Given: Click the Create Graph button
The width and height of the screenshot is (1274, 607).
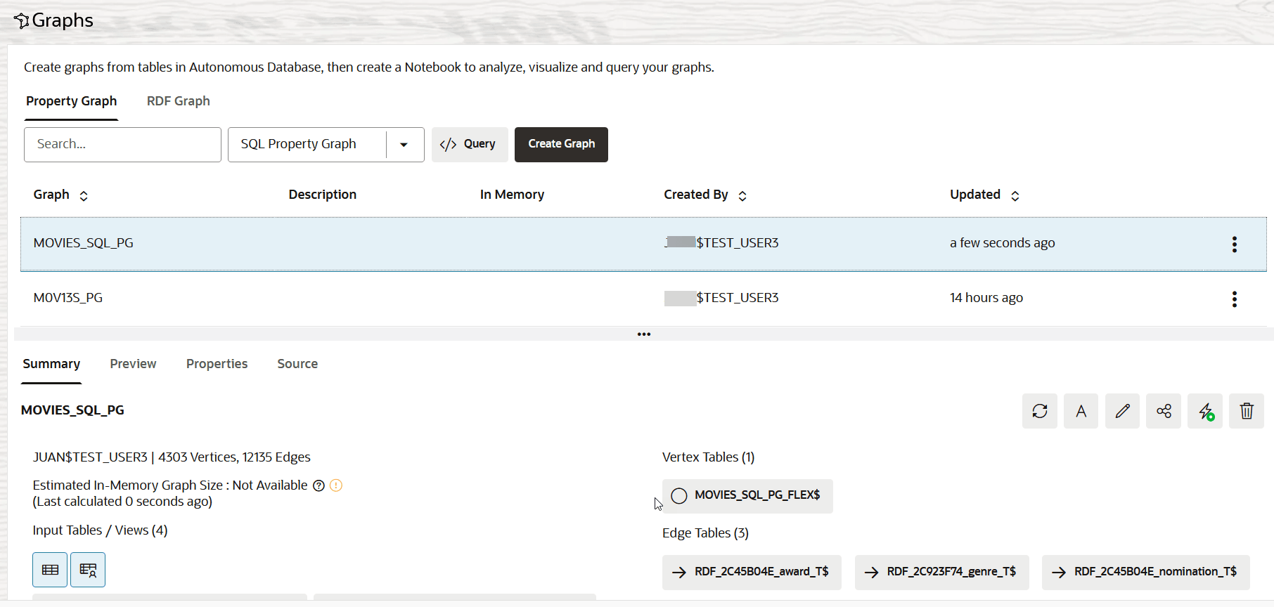Looking at the screenshot, I should (561, 145).
